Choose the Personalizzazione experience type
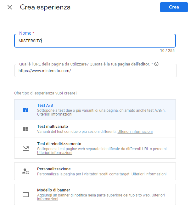The width and height of the screenshot is (196, 216). tap(95, 171)
